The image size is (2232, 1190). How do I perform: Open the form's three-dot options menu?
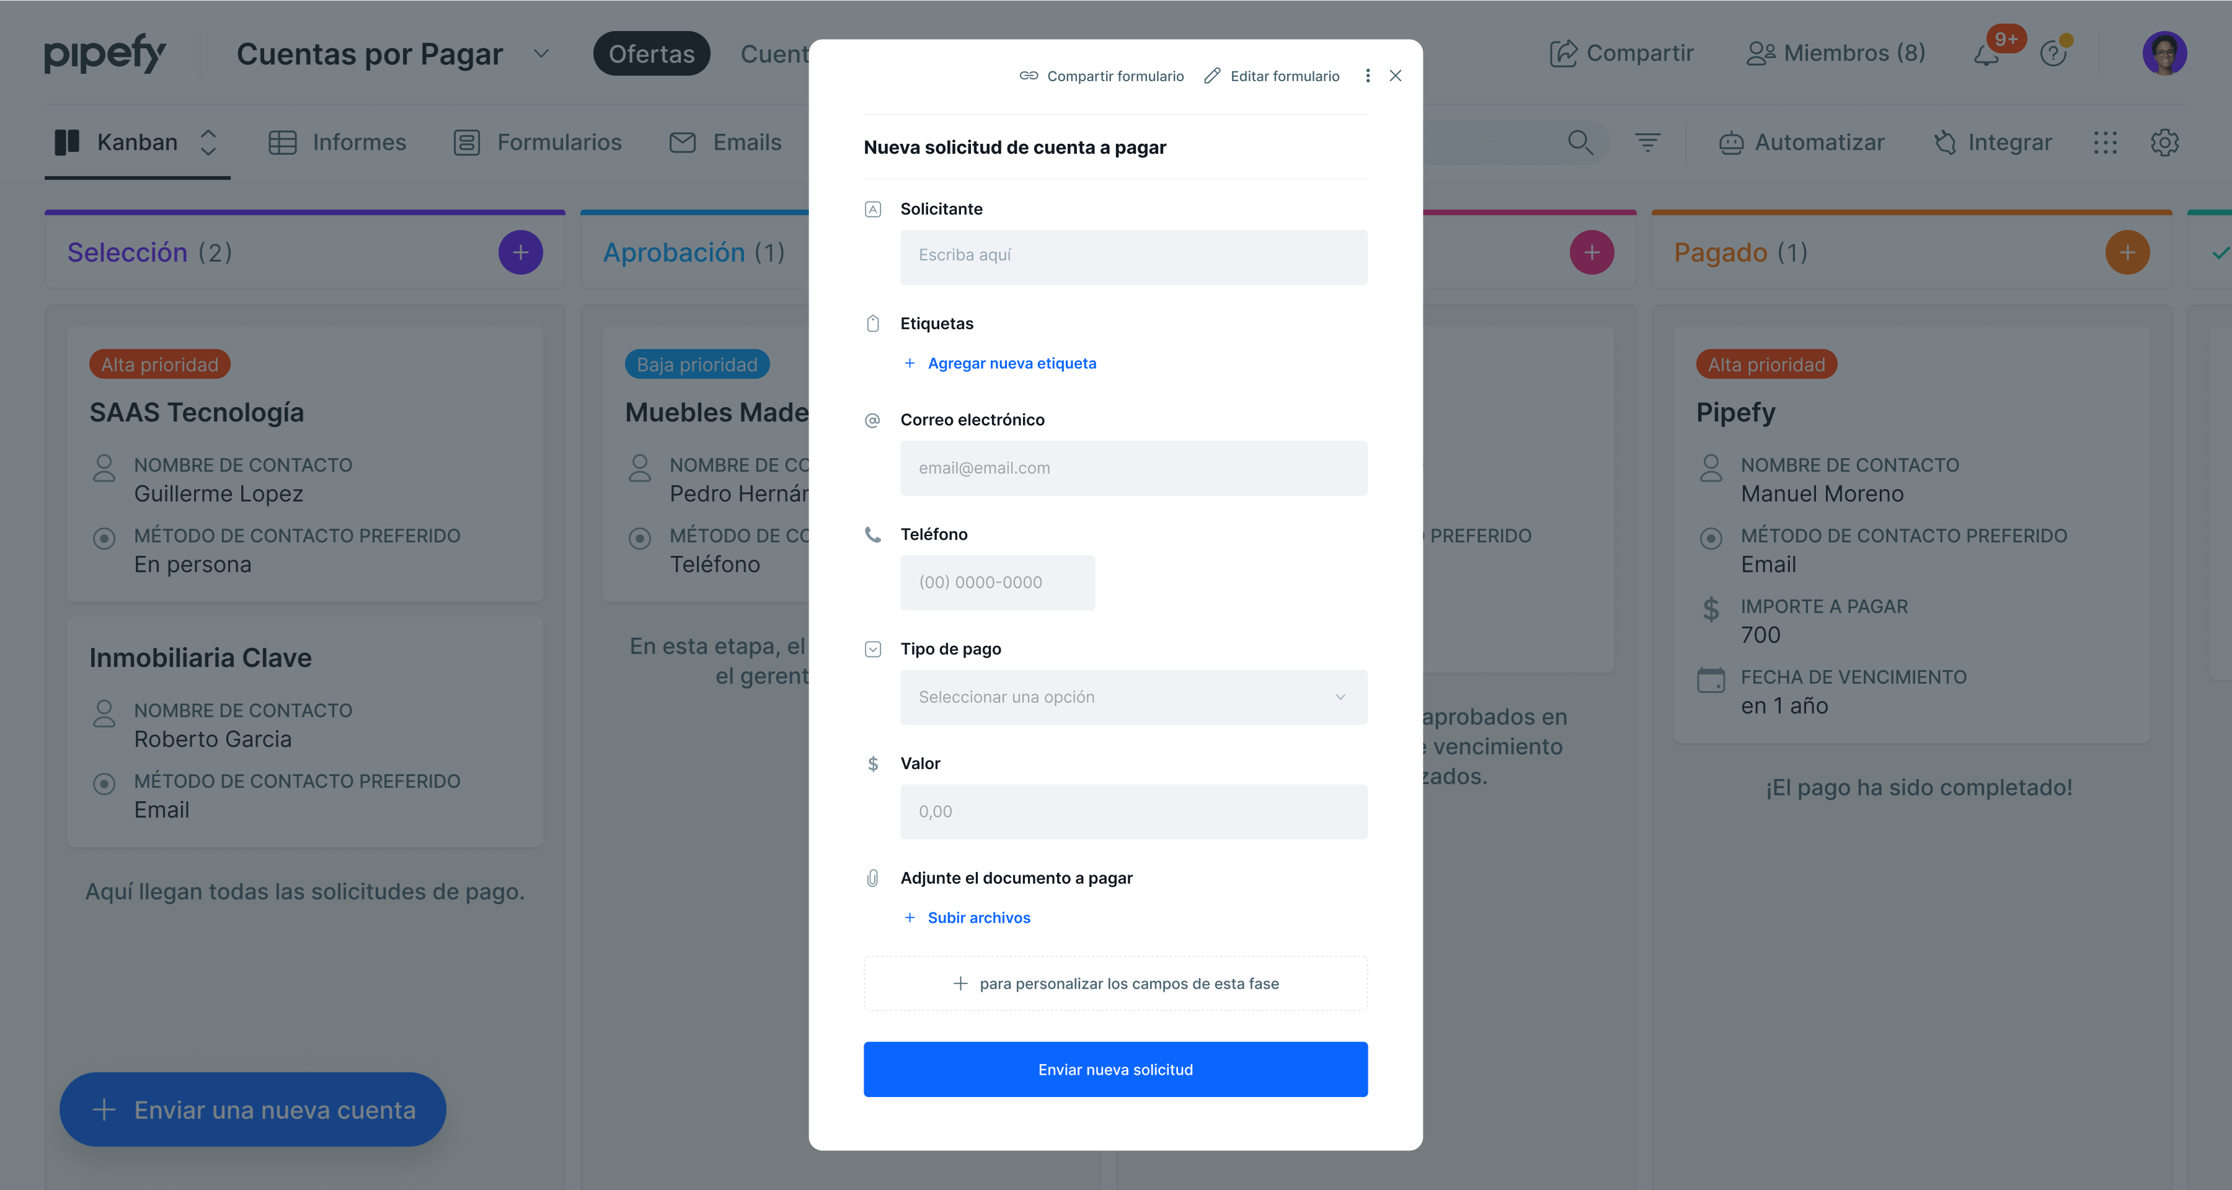tap(1367, 76)
